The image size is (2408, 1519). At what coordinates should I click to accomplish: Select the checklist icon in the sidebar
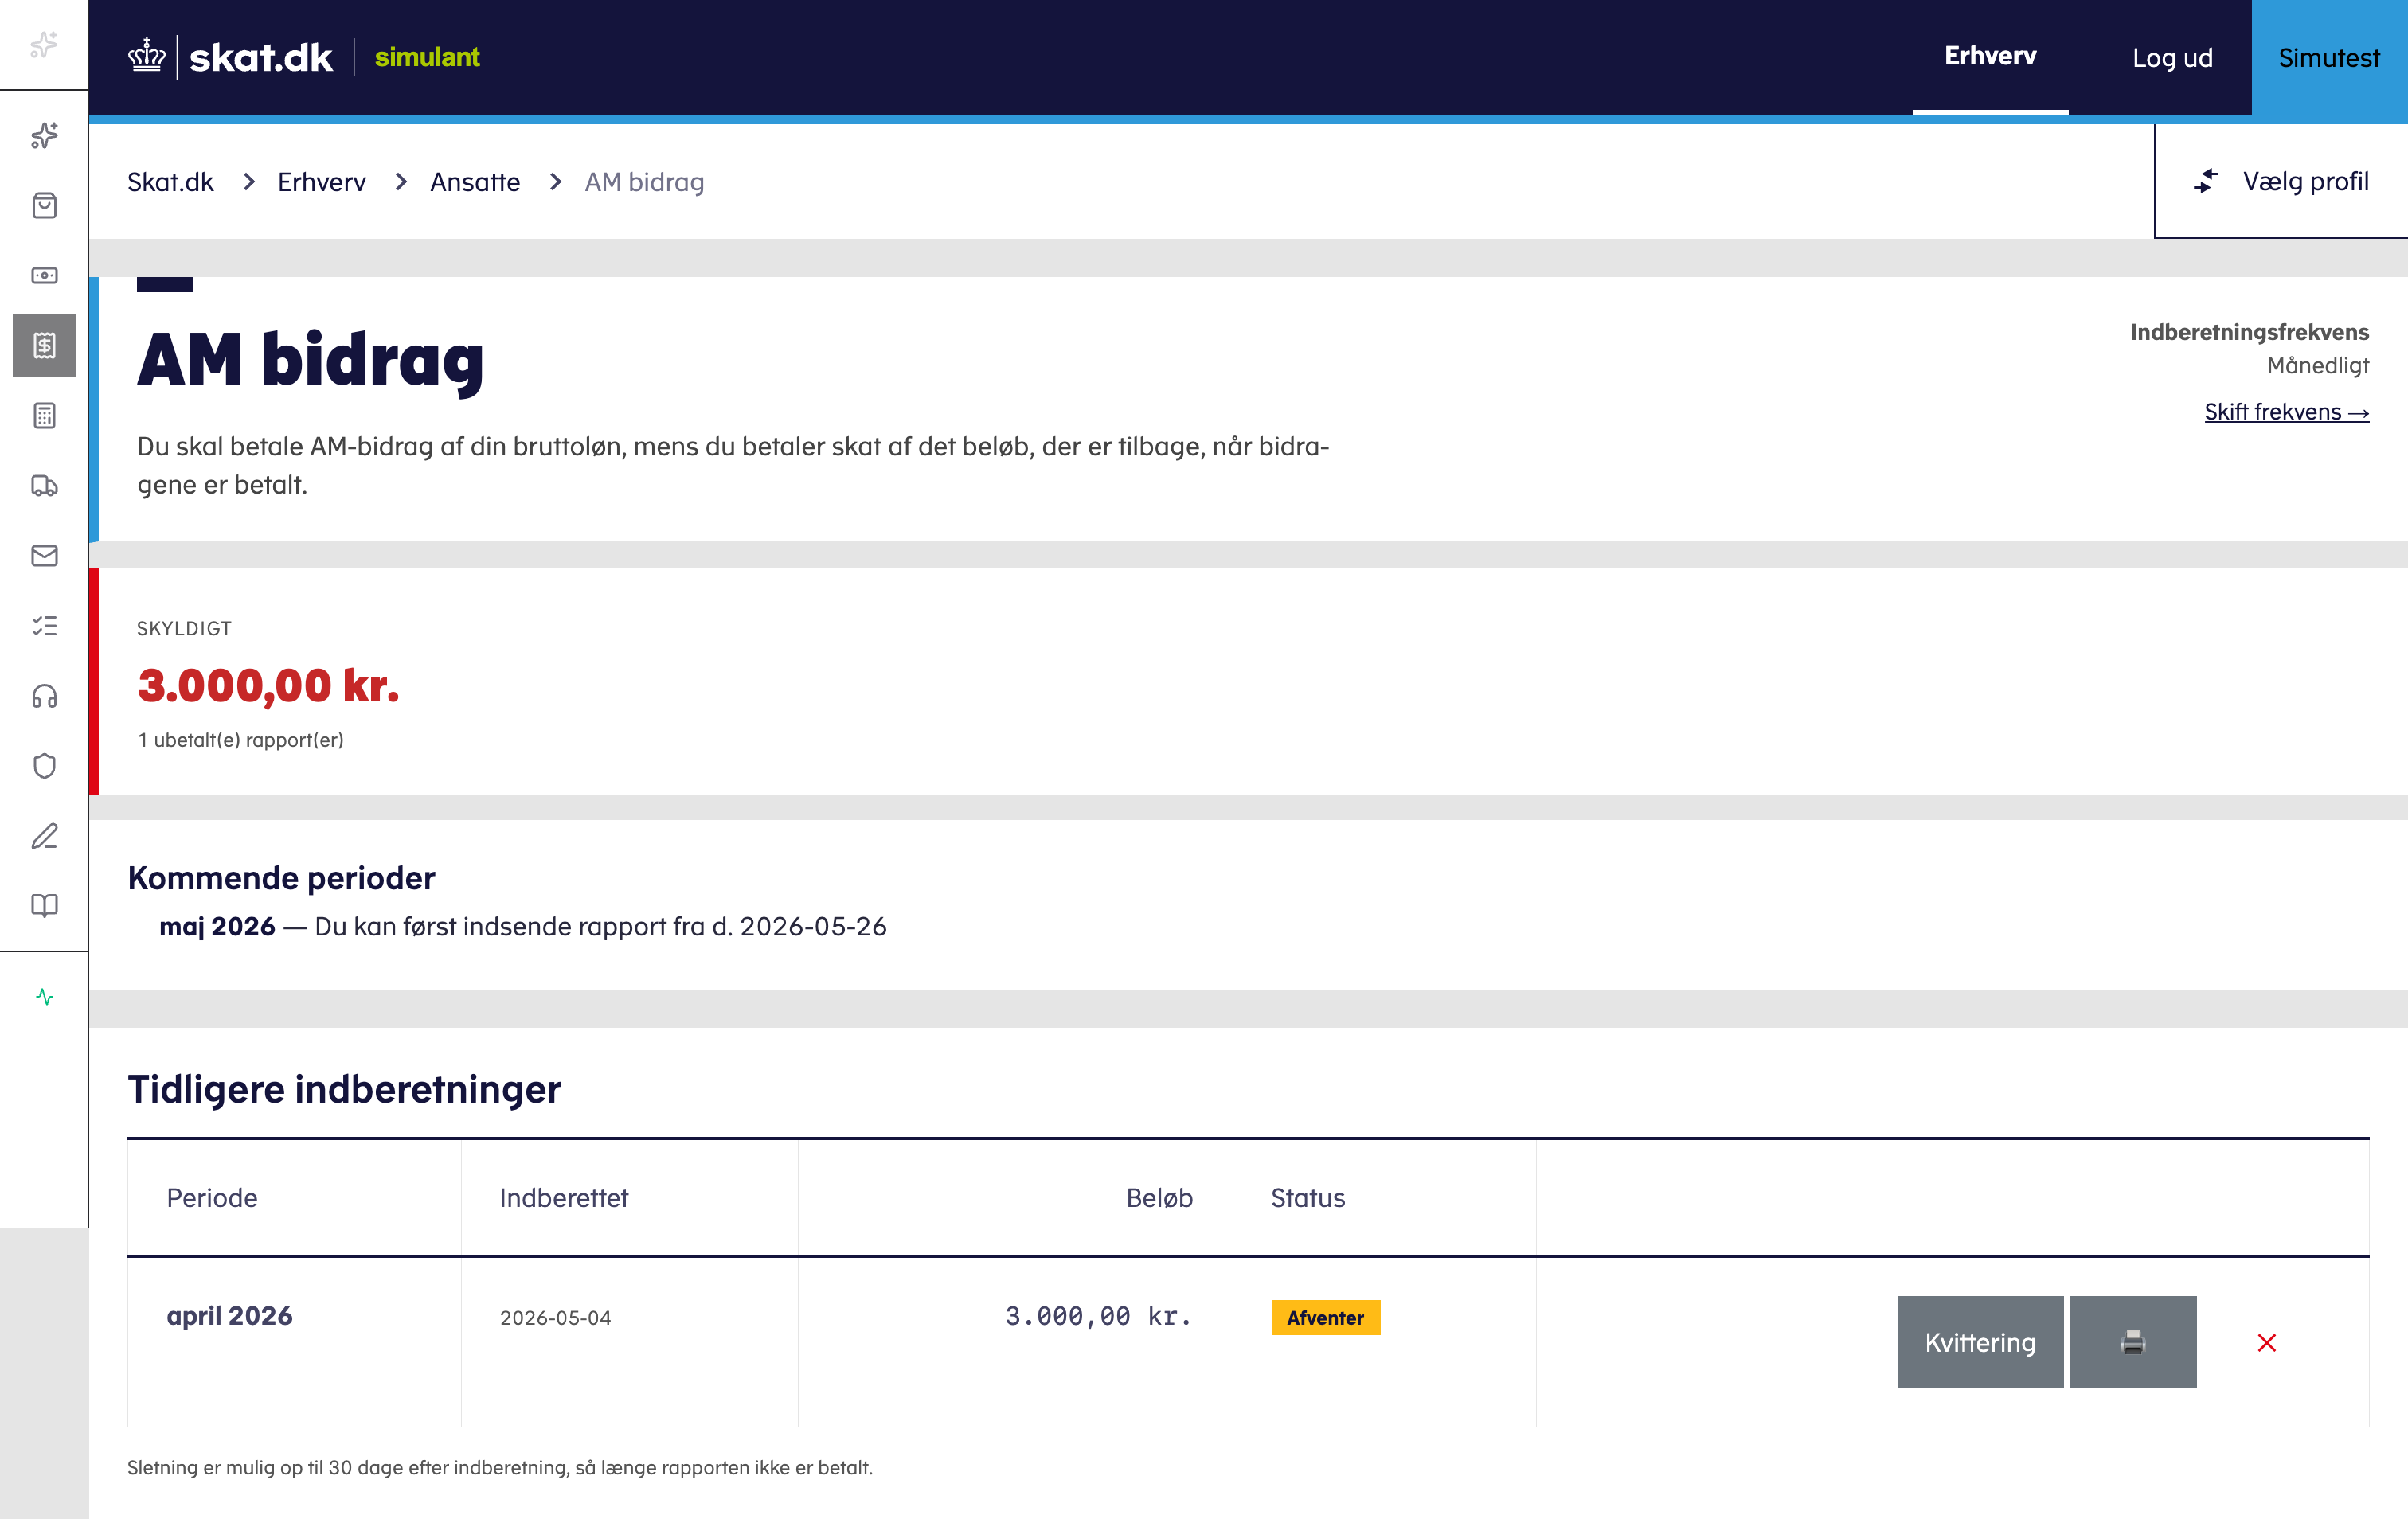44,626
